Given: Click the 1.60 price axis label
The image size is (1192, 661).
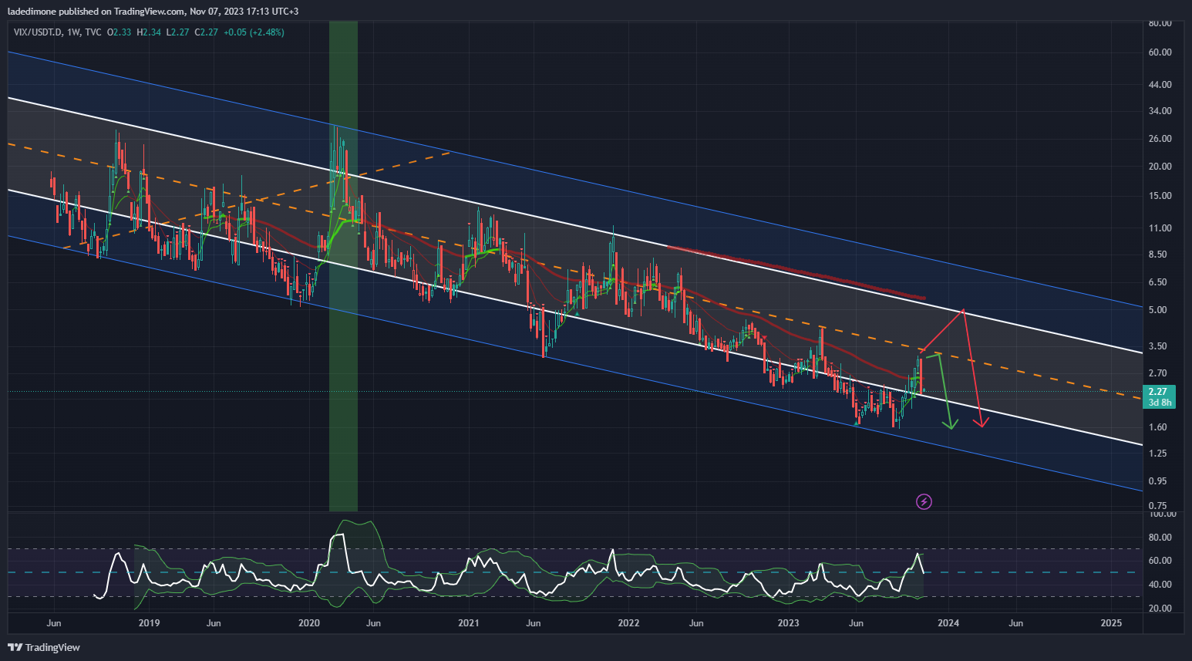Looking at the screenshot, I should coord(1157,427).
